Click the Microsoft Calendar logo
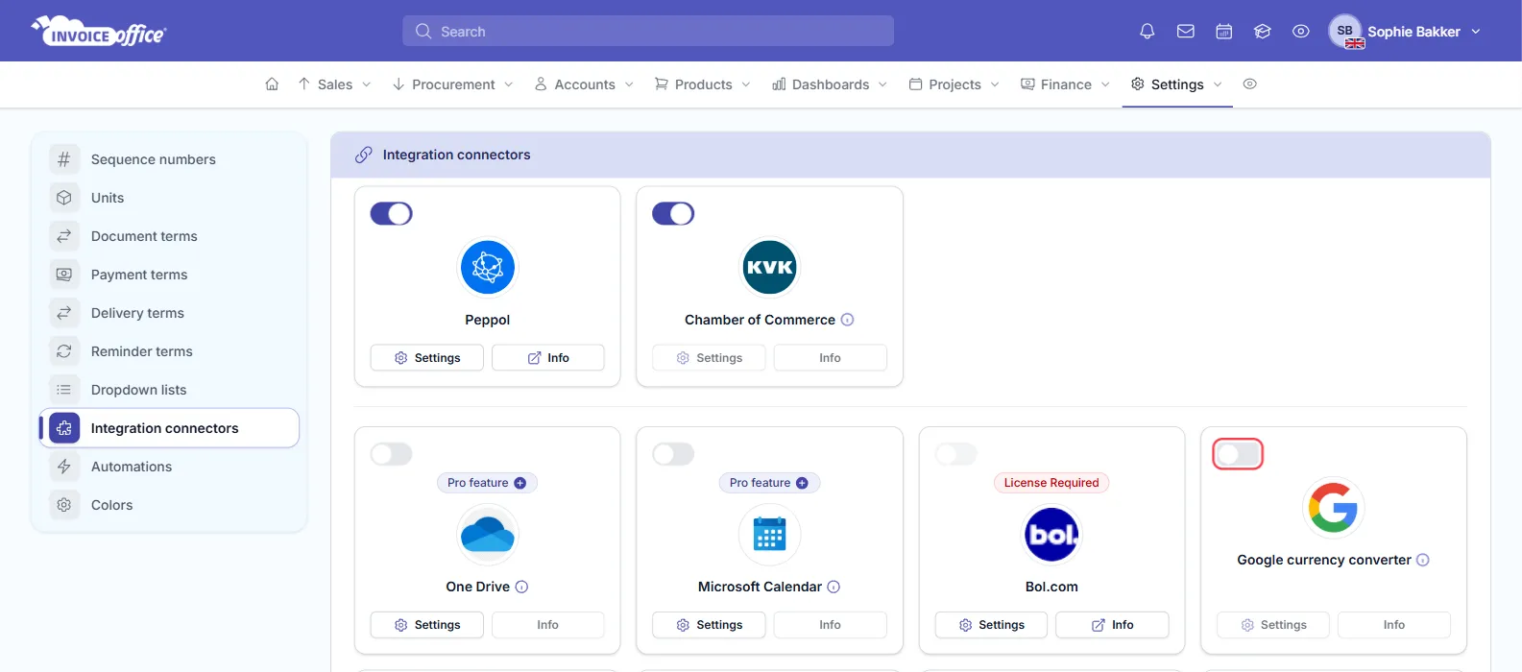Screen dimensions: 1522x672 (770, 535)
